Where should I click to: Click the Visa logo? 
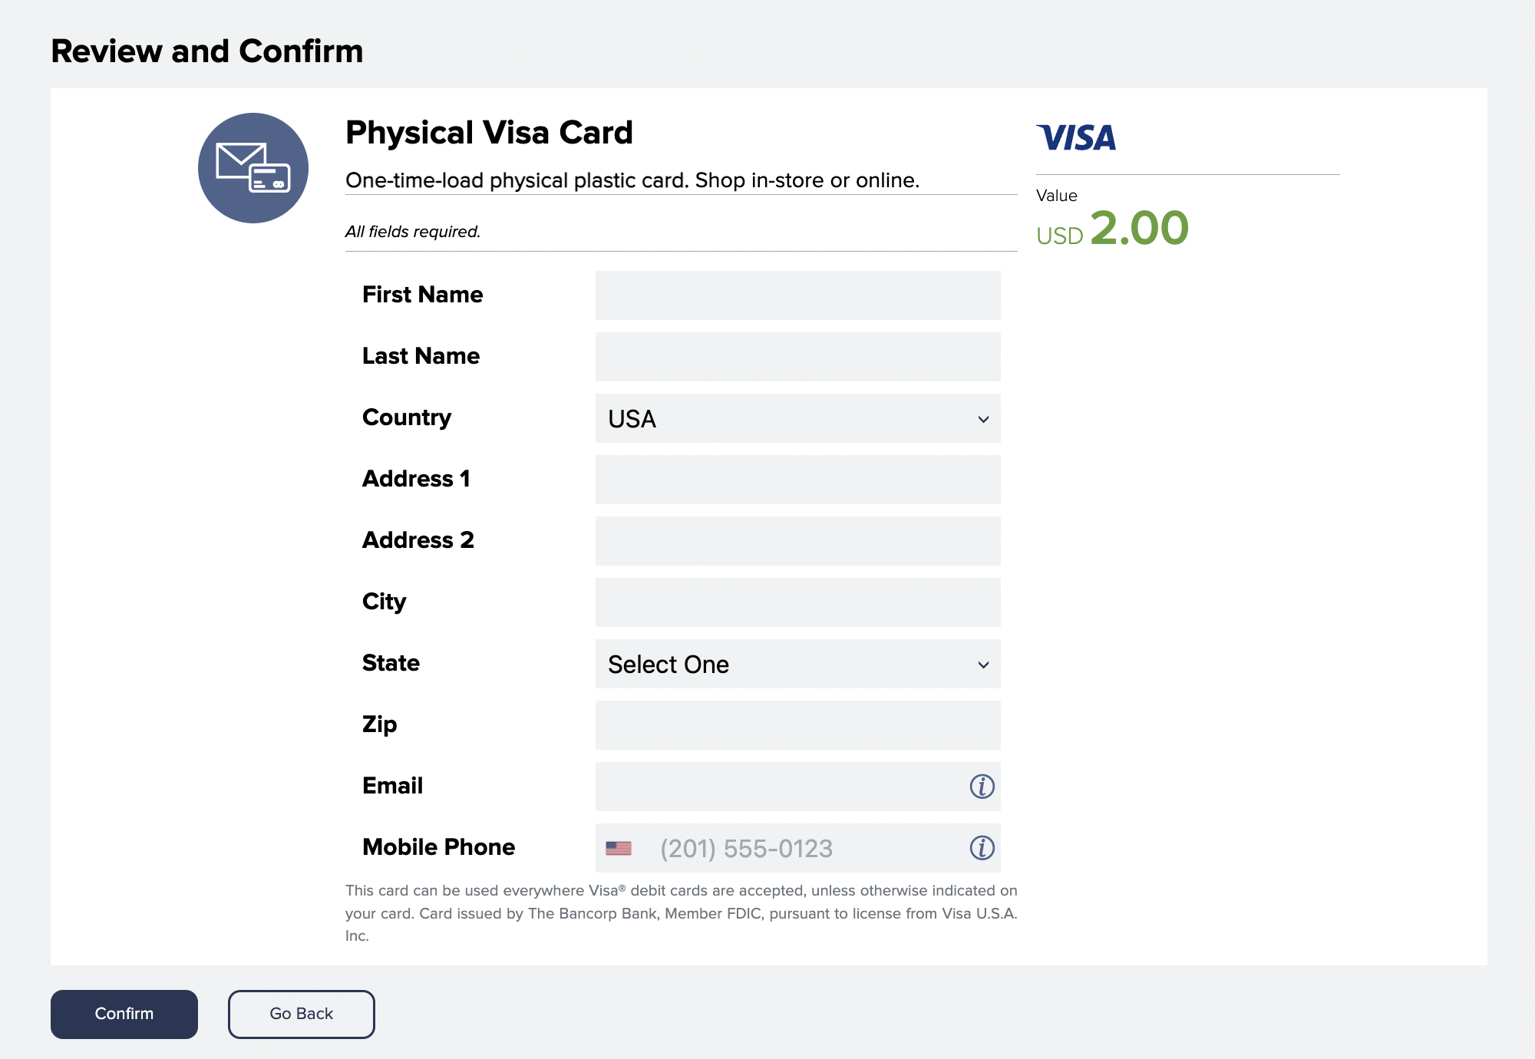[1076, 138]
